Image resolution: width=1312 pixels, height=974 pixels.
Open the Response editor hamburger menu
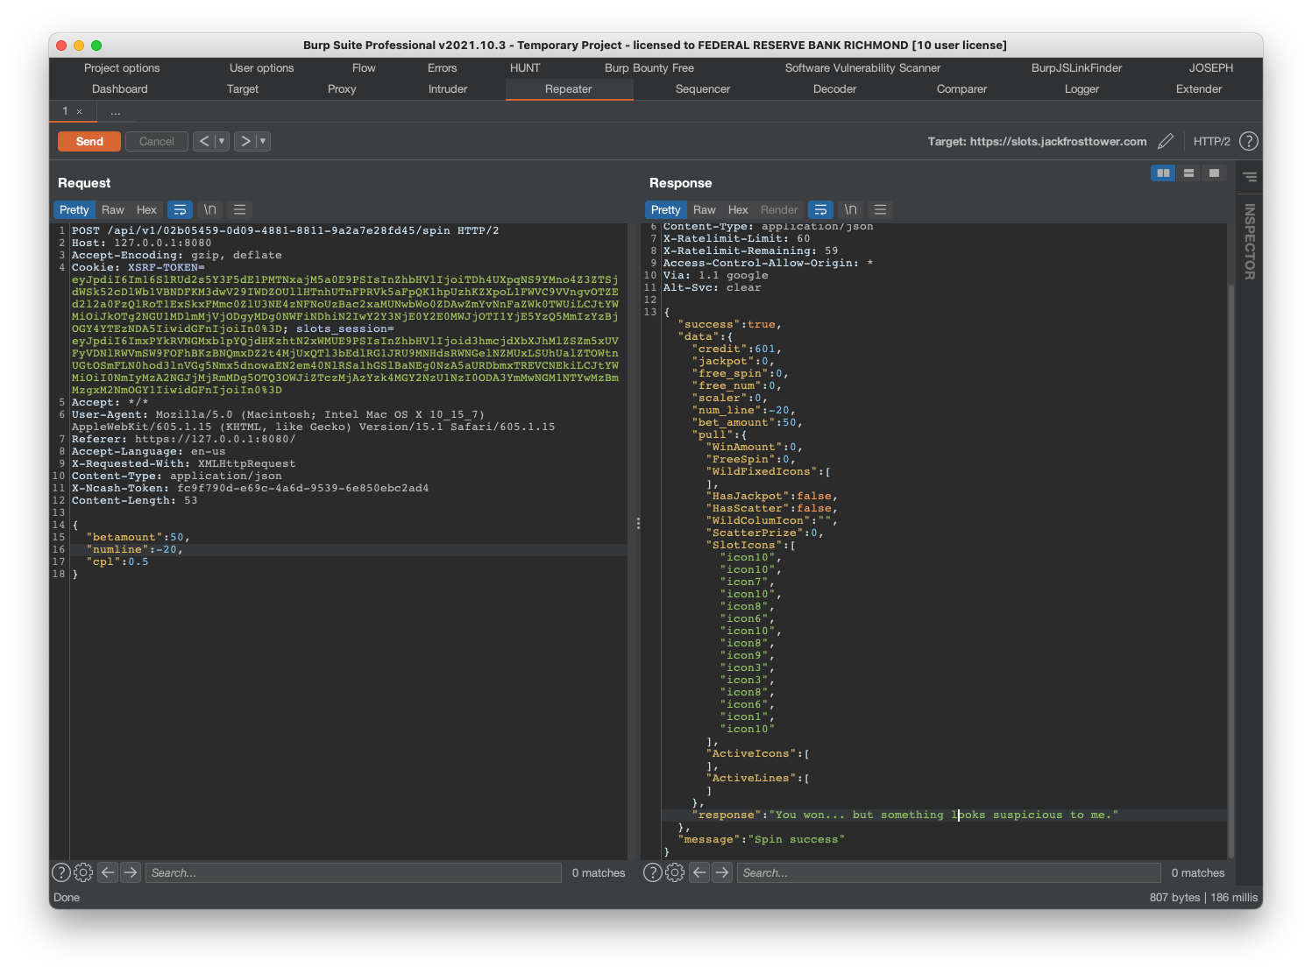tap(881, 209)
